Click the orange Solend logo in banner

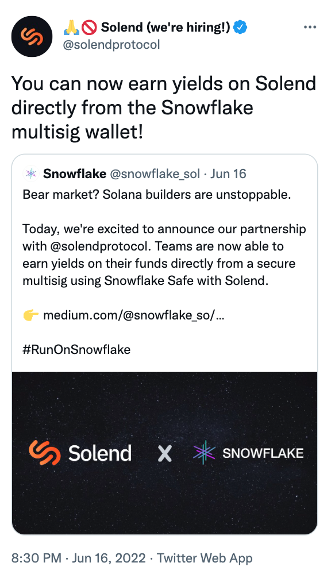[x=45, y=452]
